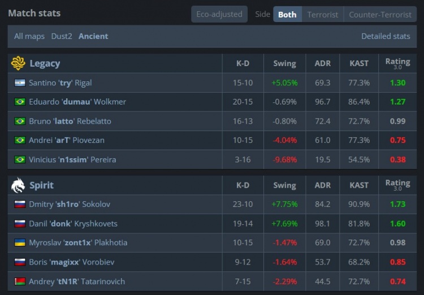Open Eduardo 'dumau' Wolkmer's player profile

(77, 102)
